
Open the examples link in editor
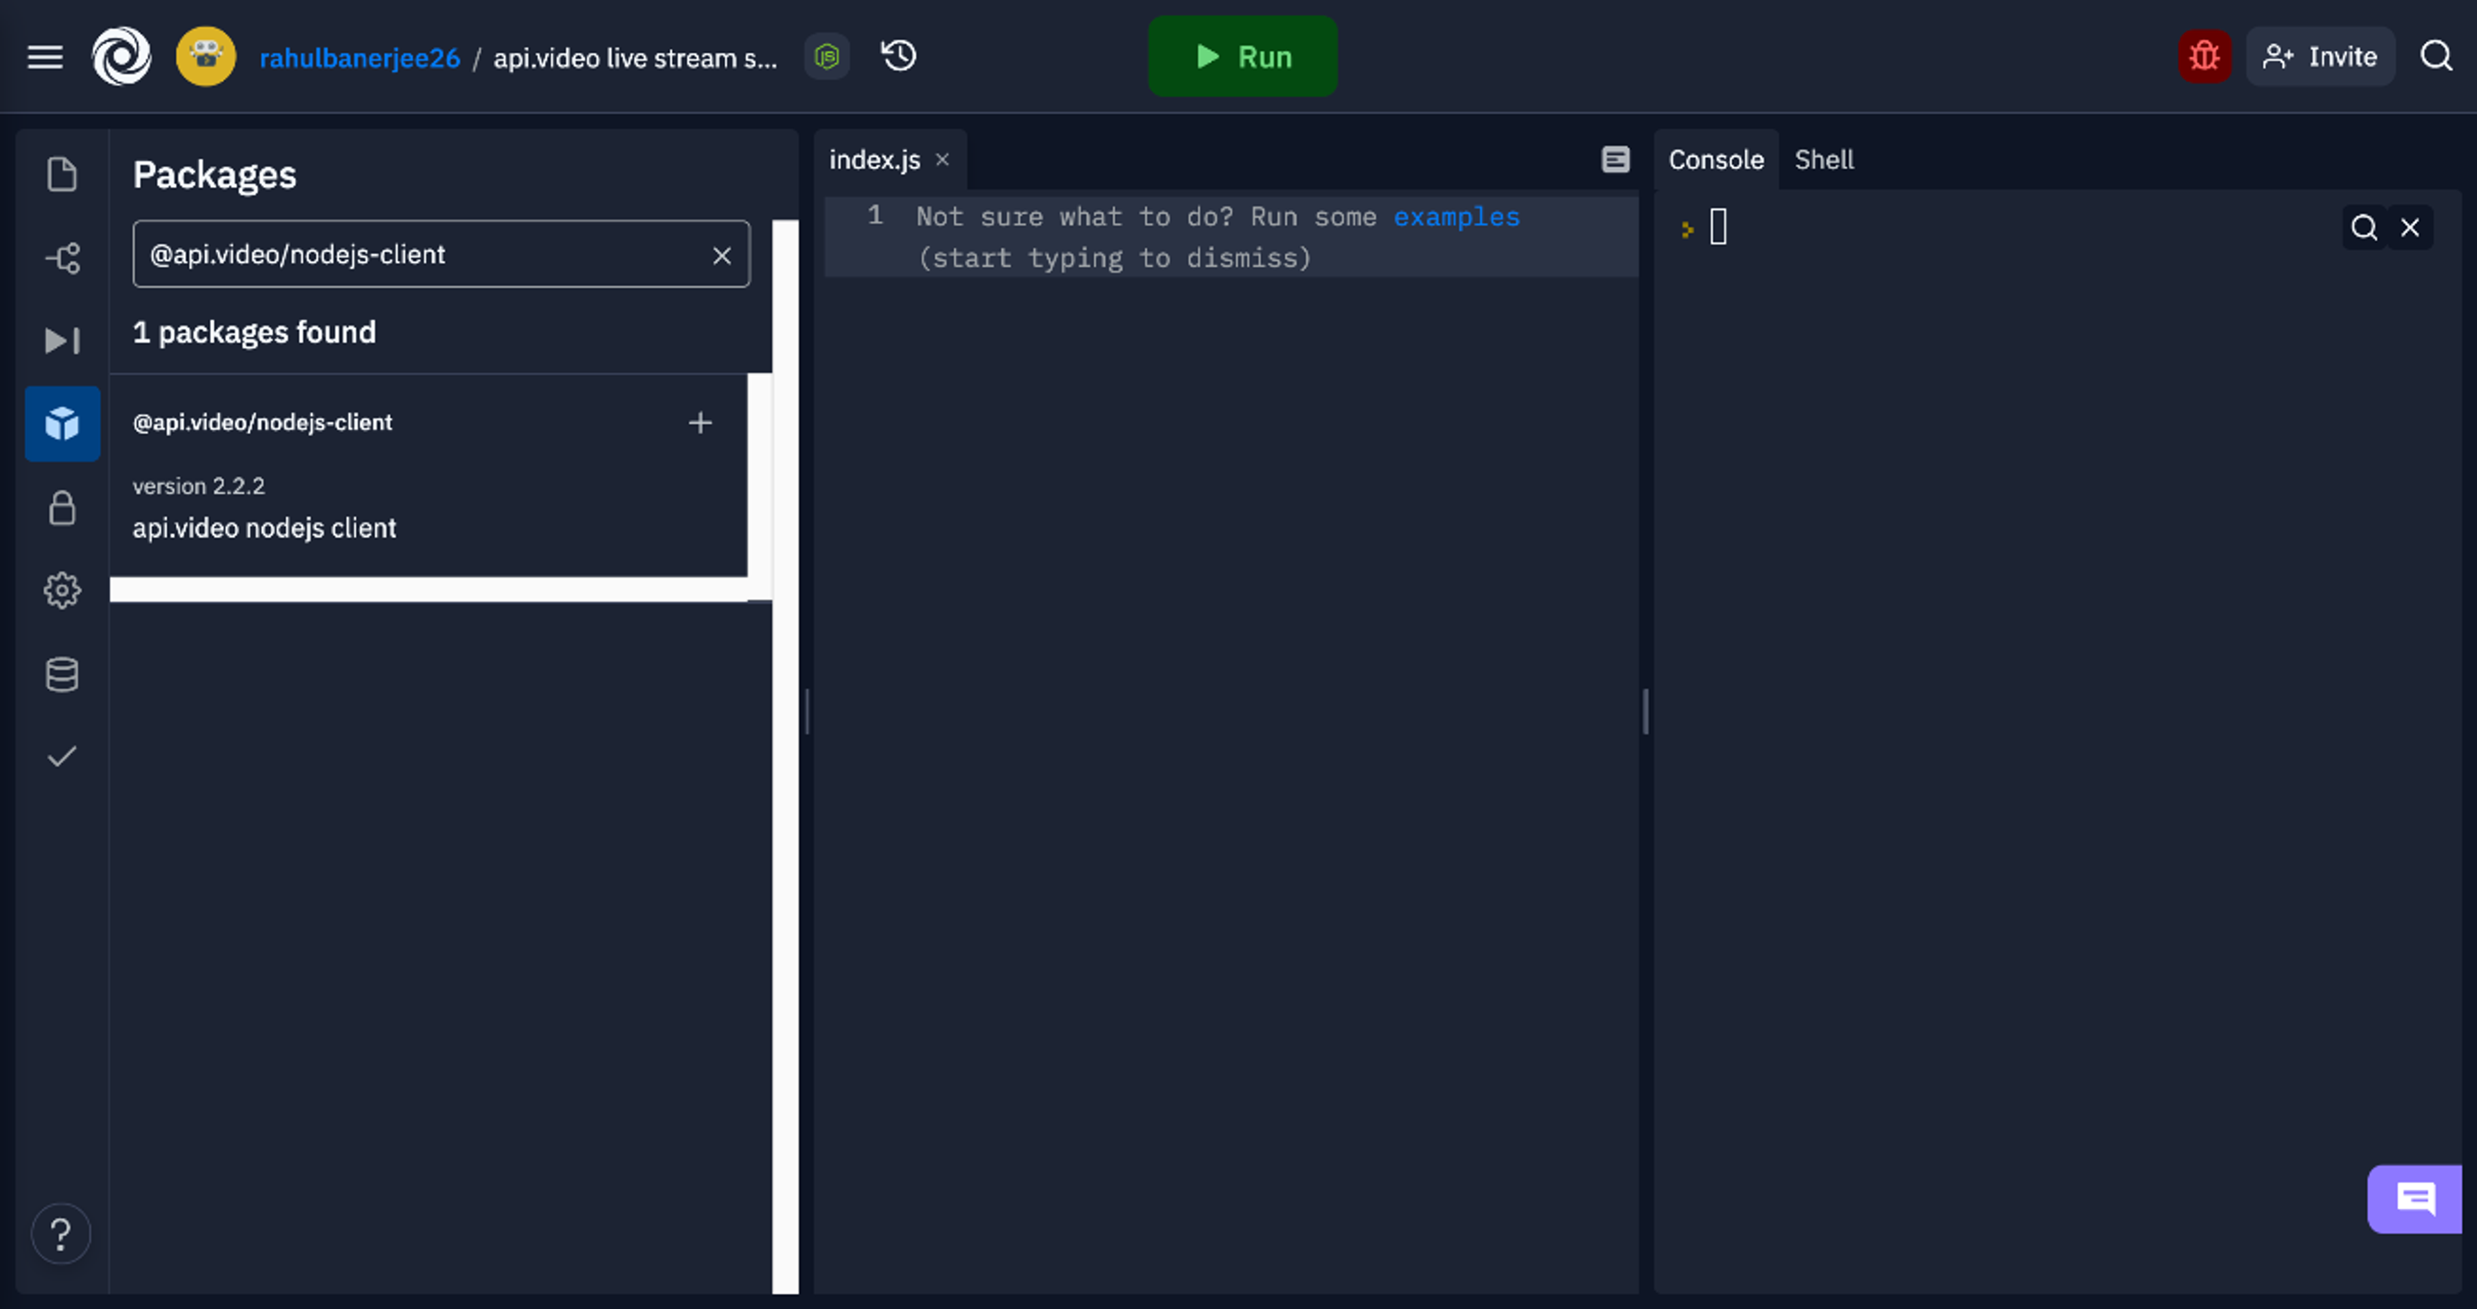[x=1457, y=217]
